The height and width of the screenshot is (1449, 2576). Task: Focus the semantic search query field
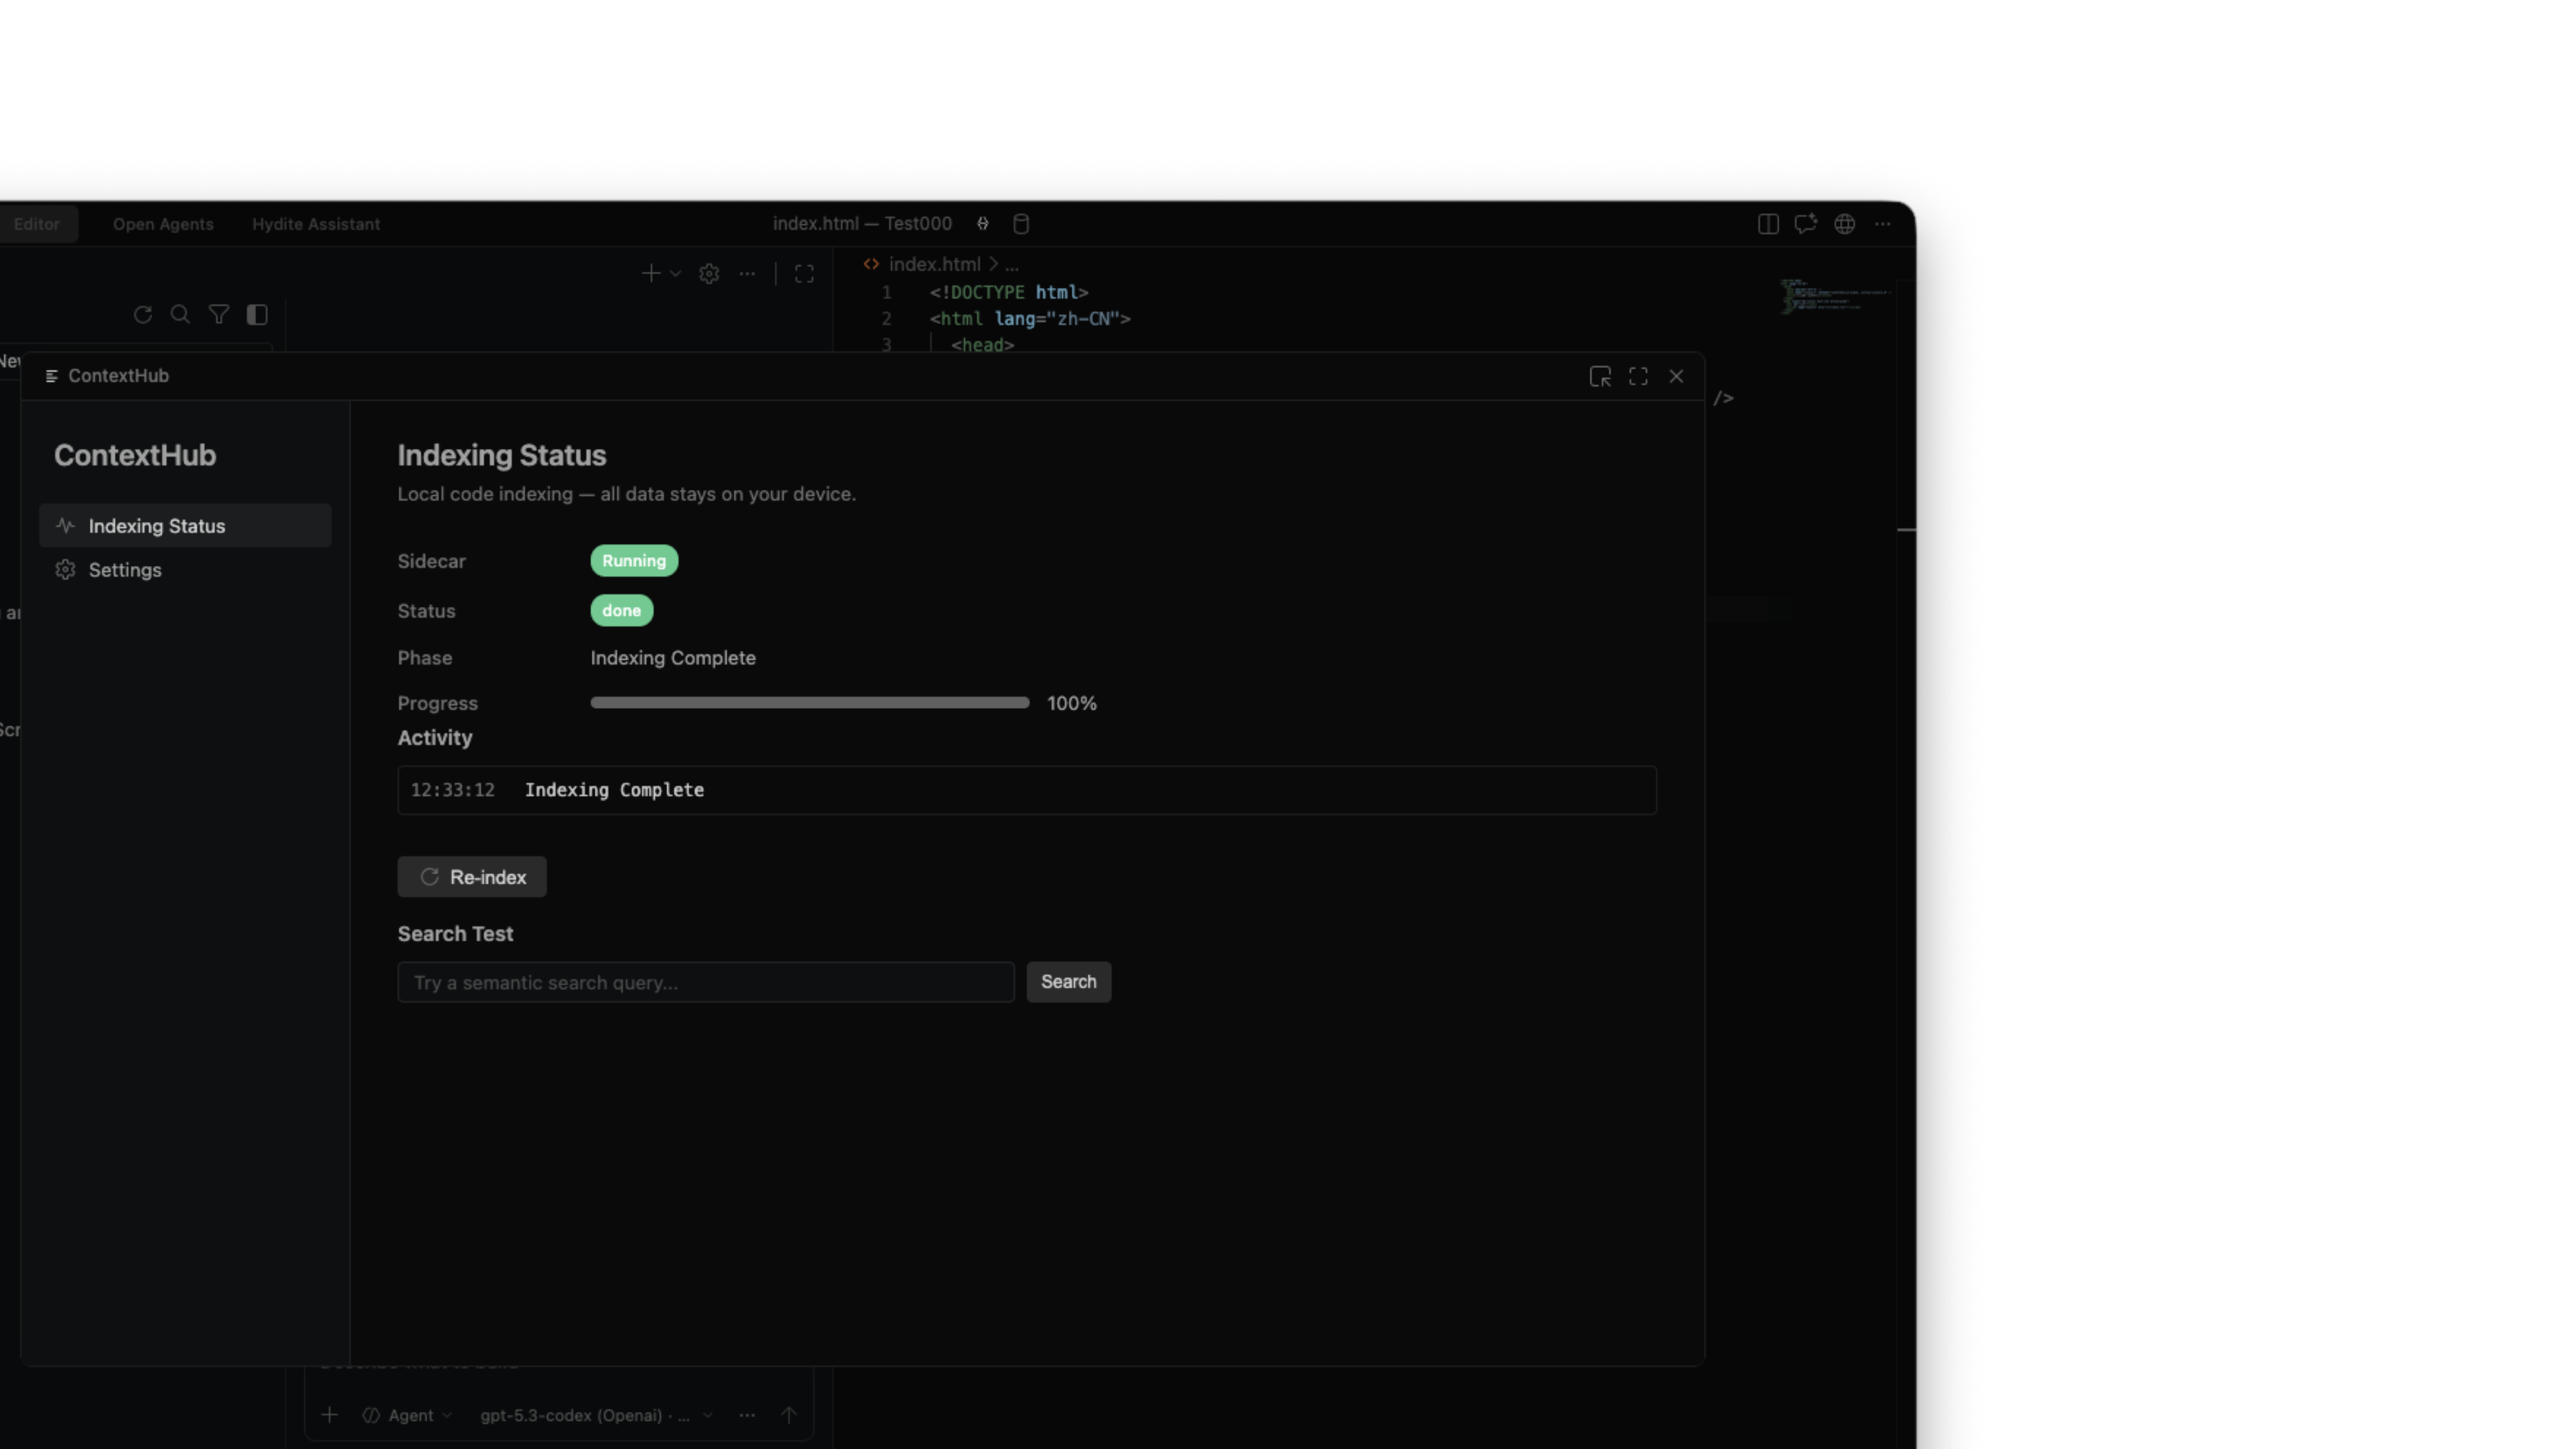(706, 982)
